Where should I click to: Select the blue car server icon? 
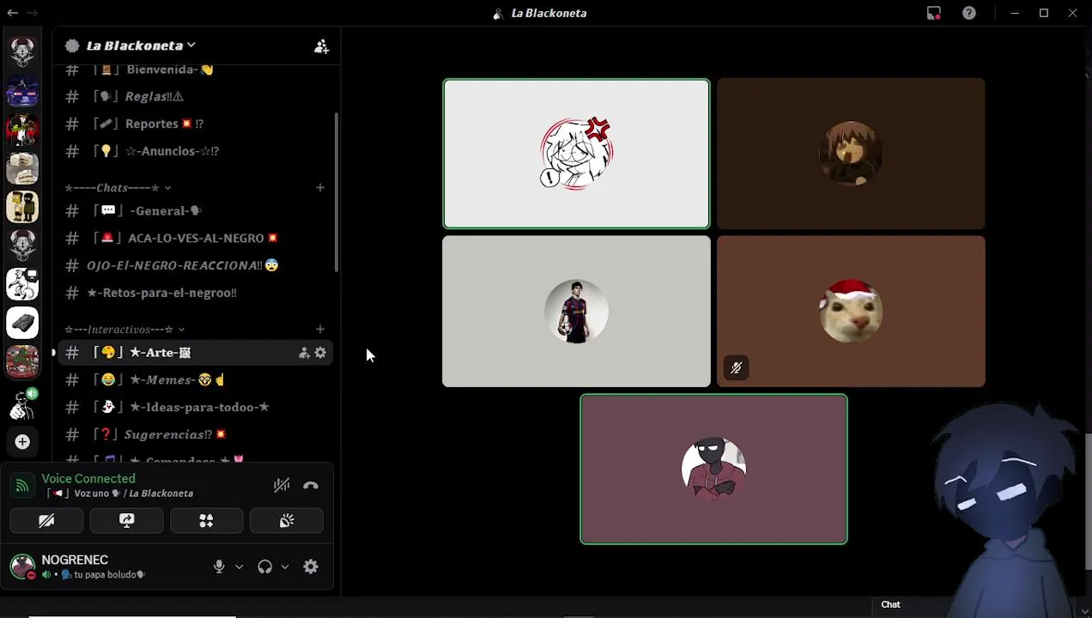pyautogui.click(x=22, y=91)
